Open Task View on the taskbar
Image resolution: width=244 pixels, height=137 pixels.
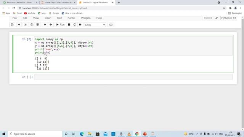tap(74, 134)
